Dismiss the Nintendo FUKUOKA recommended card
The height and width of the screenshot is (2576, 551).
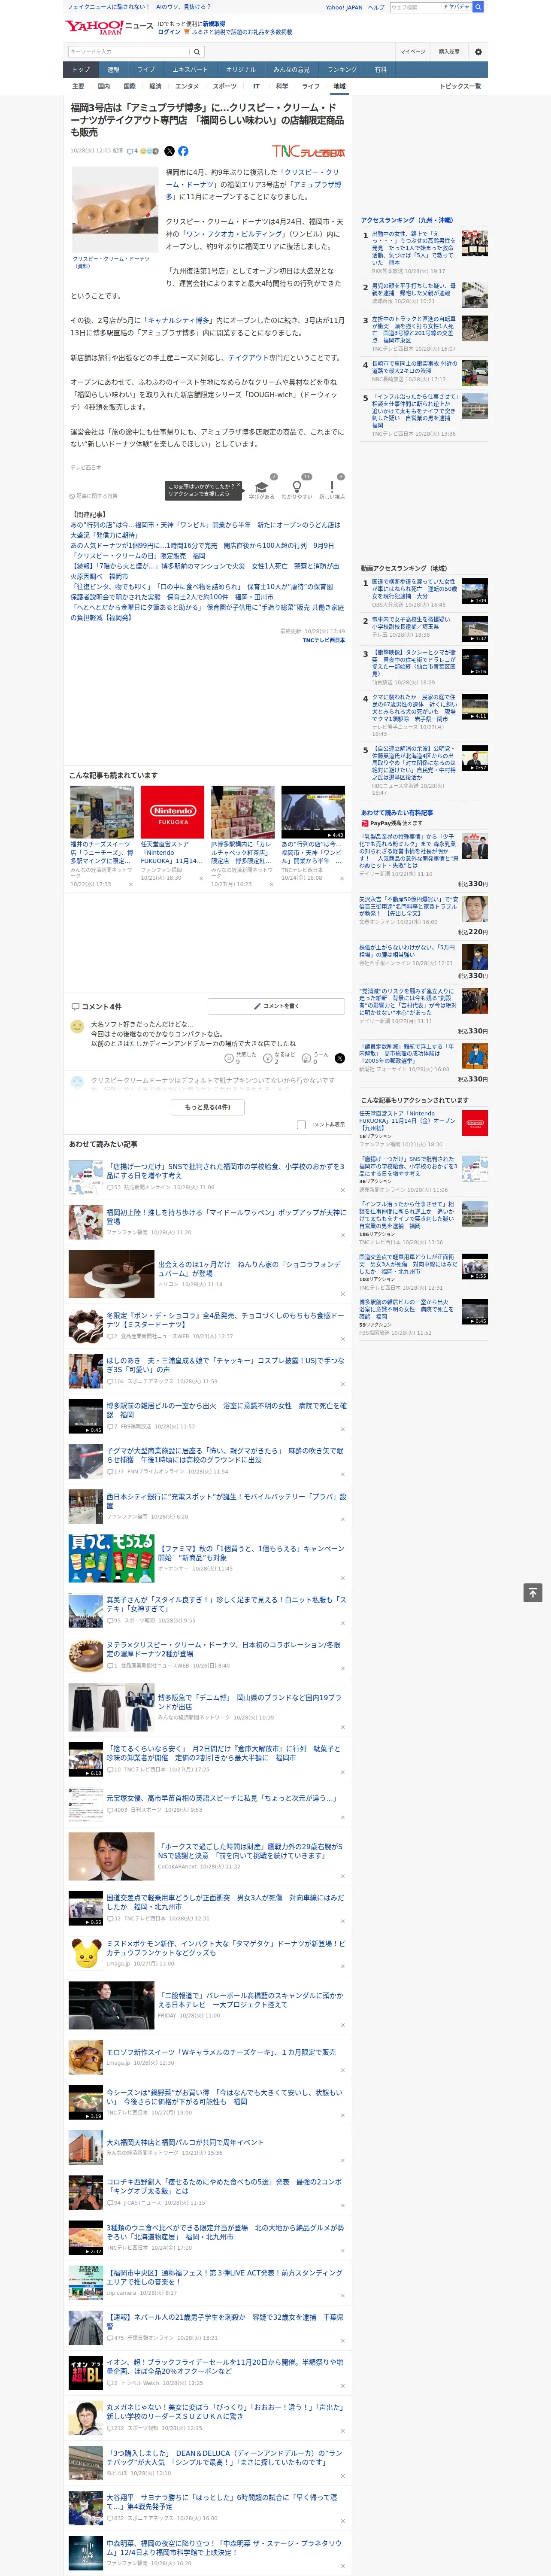coord(201,879)
